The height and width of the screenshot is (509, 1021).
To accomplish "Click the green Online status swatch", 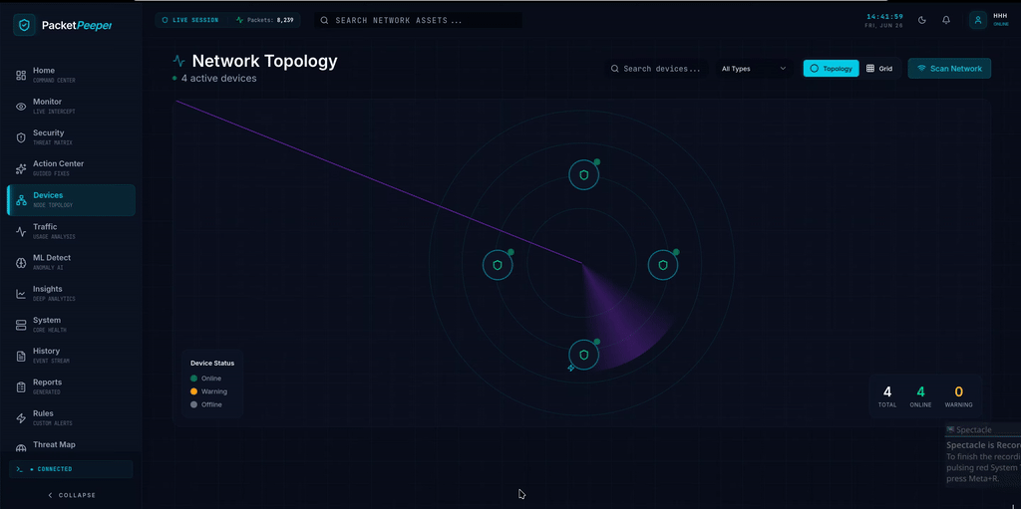I will (x=194, y=379).
